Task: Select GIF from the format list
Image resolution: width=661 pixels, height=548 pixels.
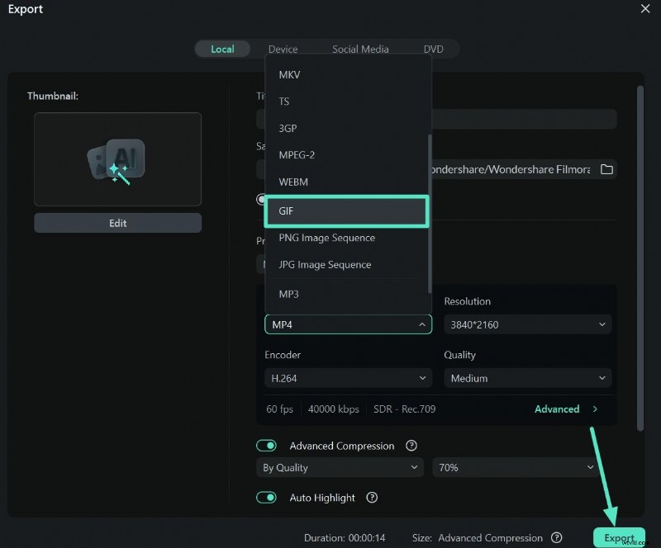Action: tap(346, 211)
